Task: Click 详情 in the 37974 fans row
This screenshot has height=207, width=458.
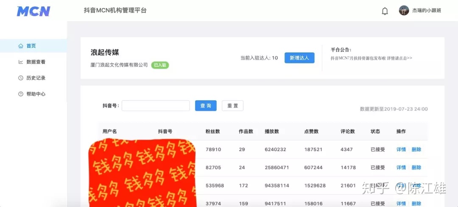Action: [401, 204]
